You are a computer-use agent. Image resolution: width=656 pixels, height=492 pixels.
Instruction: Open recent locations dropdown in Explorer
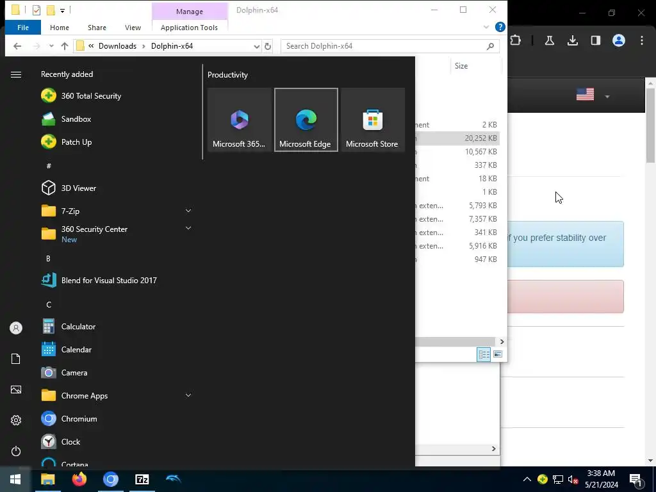click(51, 46)
